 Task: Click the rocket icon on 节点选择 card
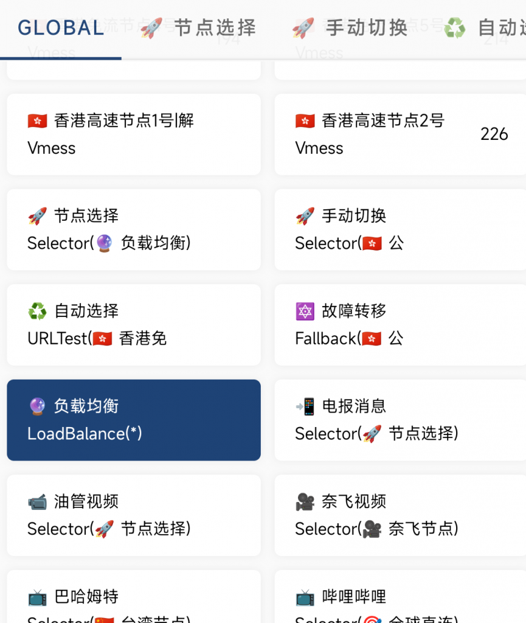tap(37, 216)
